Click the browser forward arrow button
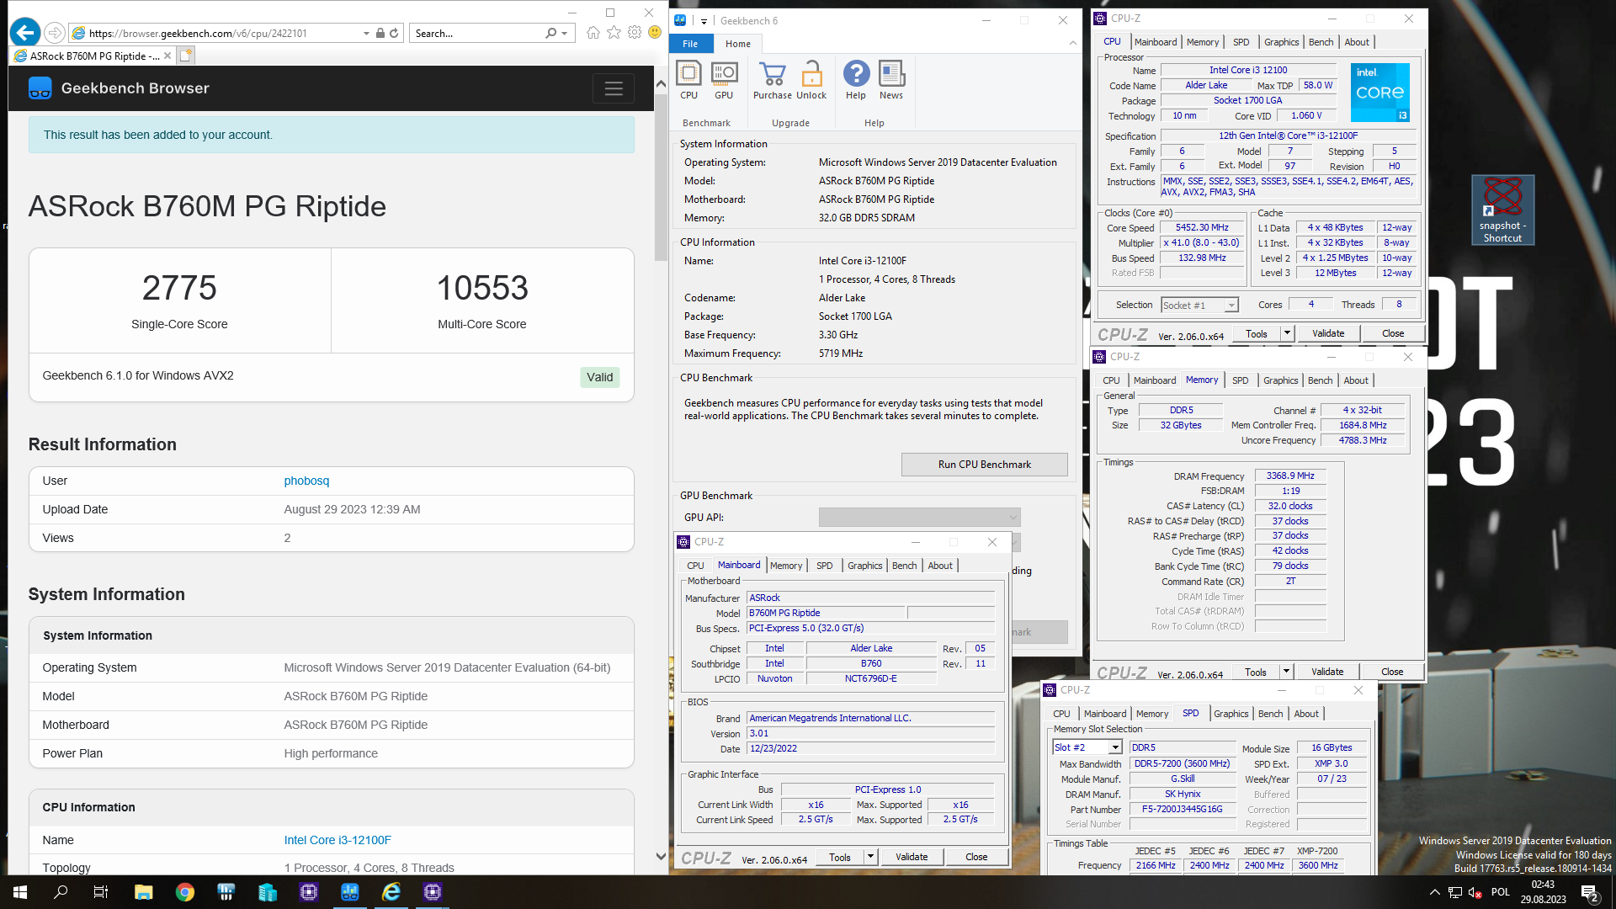Screen dimensions: 1616x909 pyautogui.click(x=55, y=33)
